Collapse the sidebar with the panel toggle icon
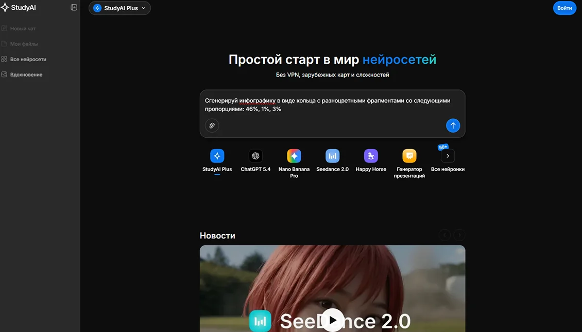Viewport: 582px width, 332px height. [74, 7]
